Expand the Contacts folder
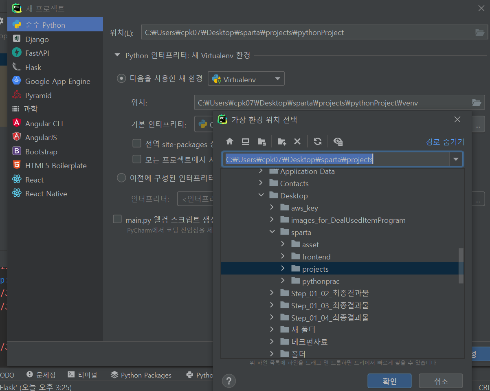The height and width of the screenshot is (391, 490). [x=261, y=183]
